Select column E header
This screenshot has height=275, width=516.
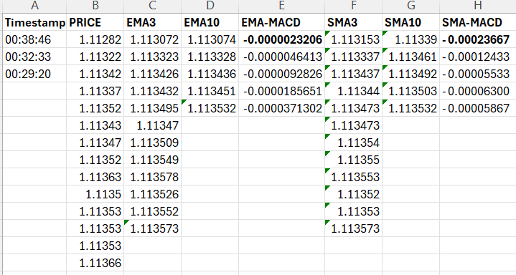click(282, 6)
